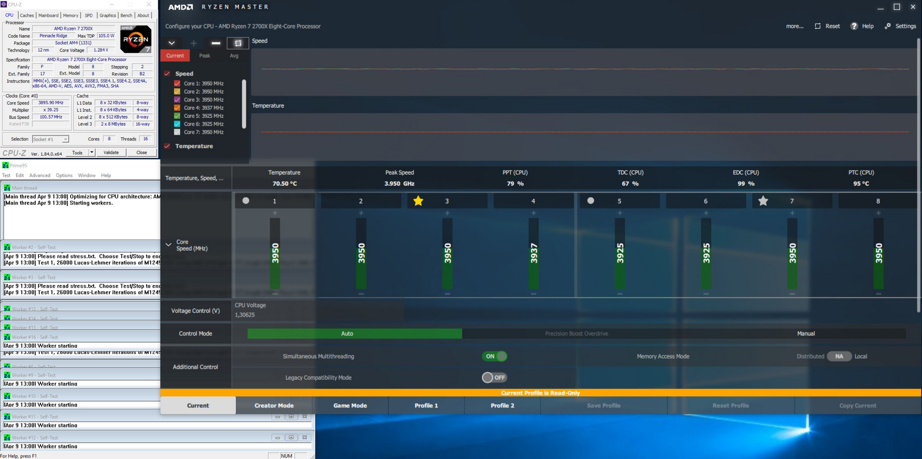Select Manual control mode
Viewport: 922px width, 459px height.
(x=806, y=334)
